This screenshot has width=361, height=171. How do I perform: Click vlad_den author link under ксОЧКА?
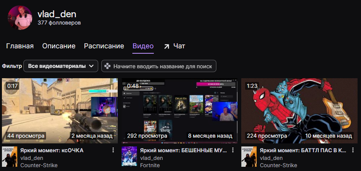tap(31, 158)
